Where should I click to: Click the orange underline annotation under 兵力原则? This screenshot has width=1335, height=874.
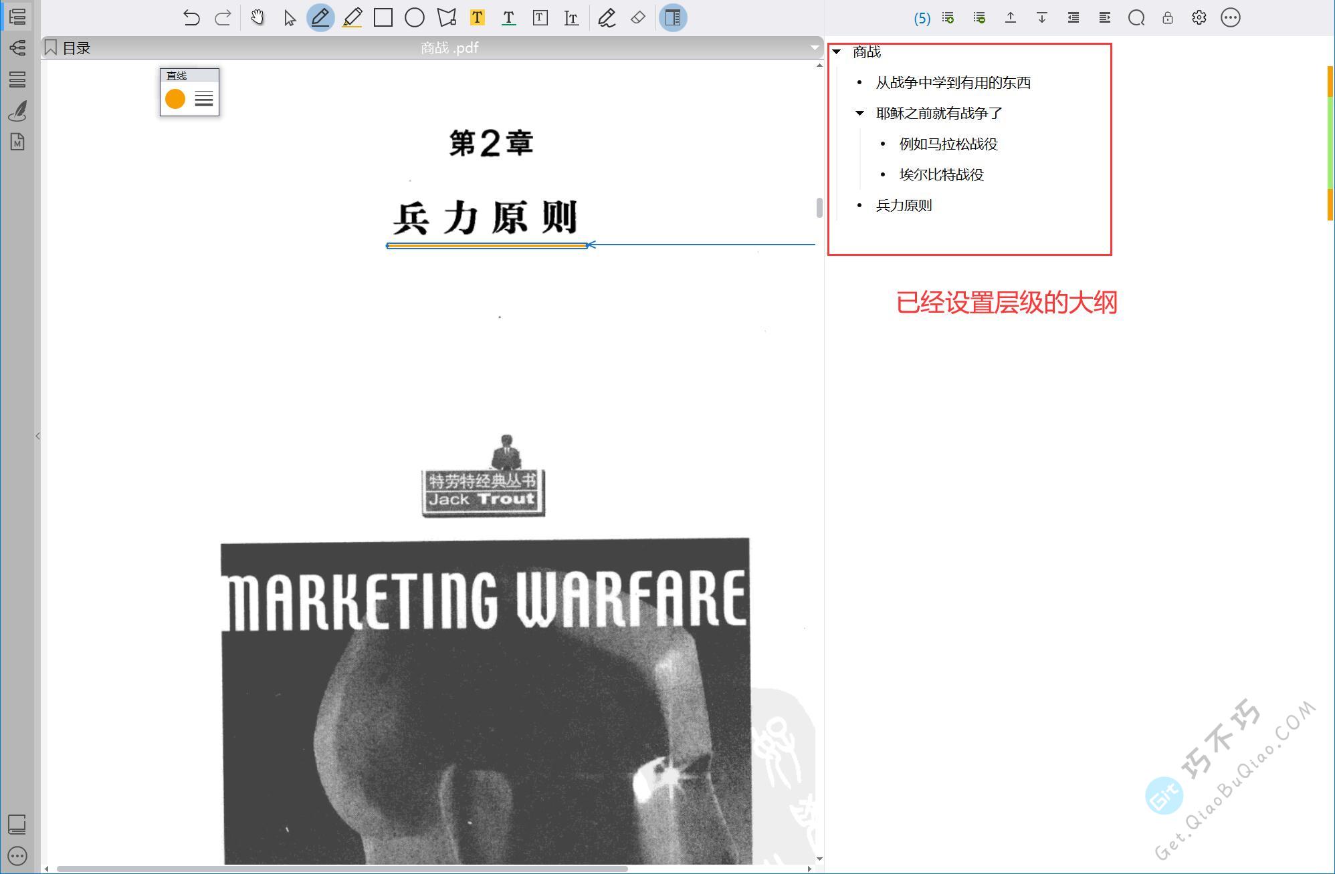point(487,246)
